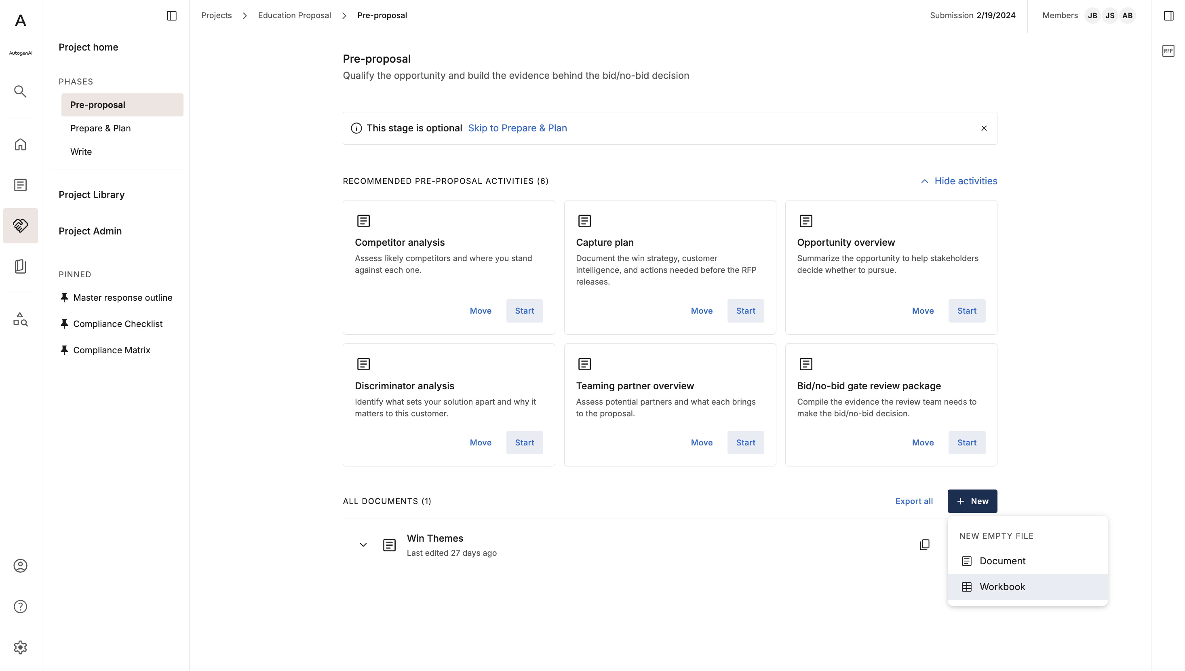Click Skip to Prepare & Plan link
The height and width of the screenshot is (671, 1185).
[x=517, y=128]
